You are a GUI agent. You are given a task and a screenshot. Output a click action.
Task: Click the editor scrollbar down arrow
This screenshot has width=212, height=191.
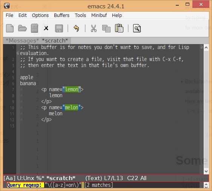206,171
